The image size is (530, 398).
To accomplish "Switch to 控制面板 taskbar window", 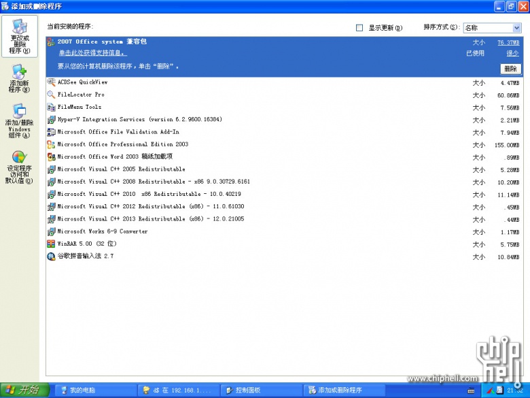I will [x=261, y=391].
